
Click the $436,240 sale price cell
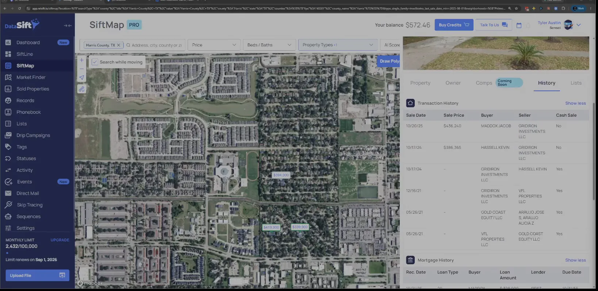452,126
